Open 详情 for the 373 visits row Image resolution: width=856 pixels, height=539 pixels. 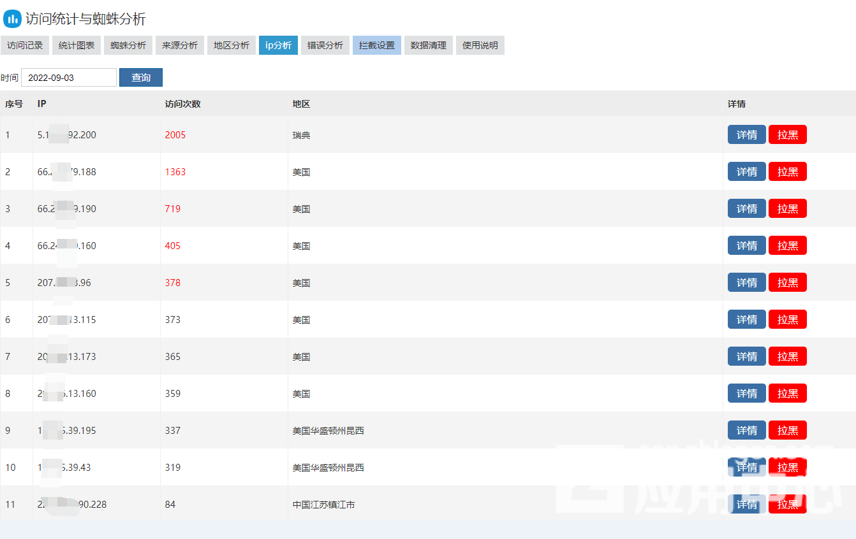(747, 319)
